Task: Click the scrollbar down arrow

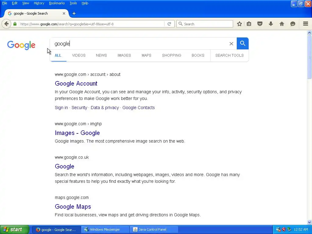Action: (x=310, y=222)
